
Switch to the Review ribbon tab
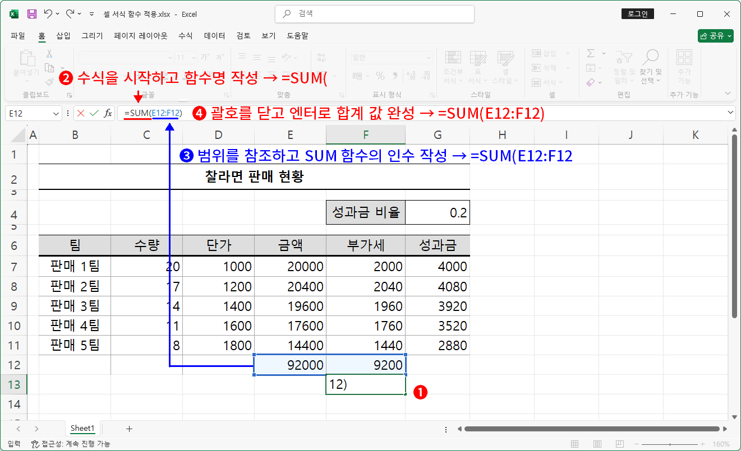(243, 36)
